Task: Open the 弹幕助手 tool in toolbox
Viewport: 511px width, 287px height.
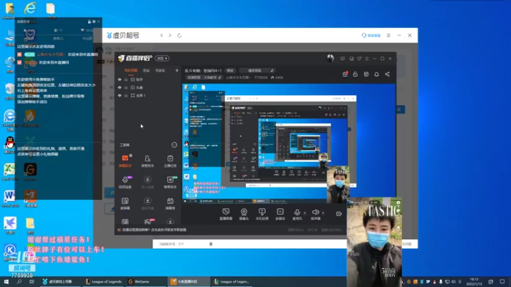Action: point(125,161)
